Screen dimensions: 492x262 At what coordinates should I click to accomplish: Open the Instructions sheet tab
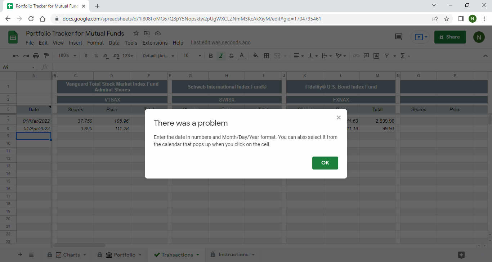tap(232, 254)
